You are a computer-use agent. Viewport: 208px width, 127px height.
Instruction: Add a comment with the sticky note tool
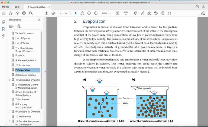136,13
